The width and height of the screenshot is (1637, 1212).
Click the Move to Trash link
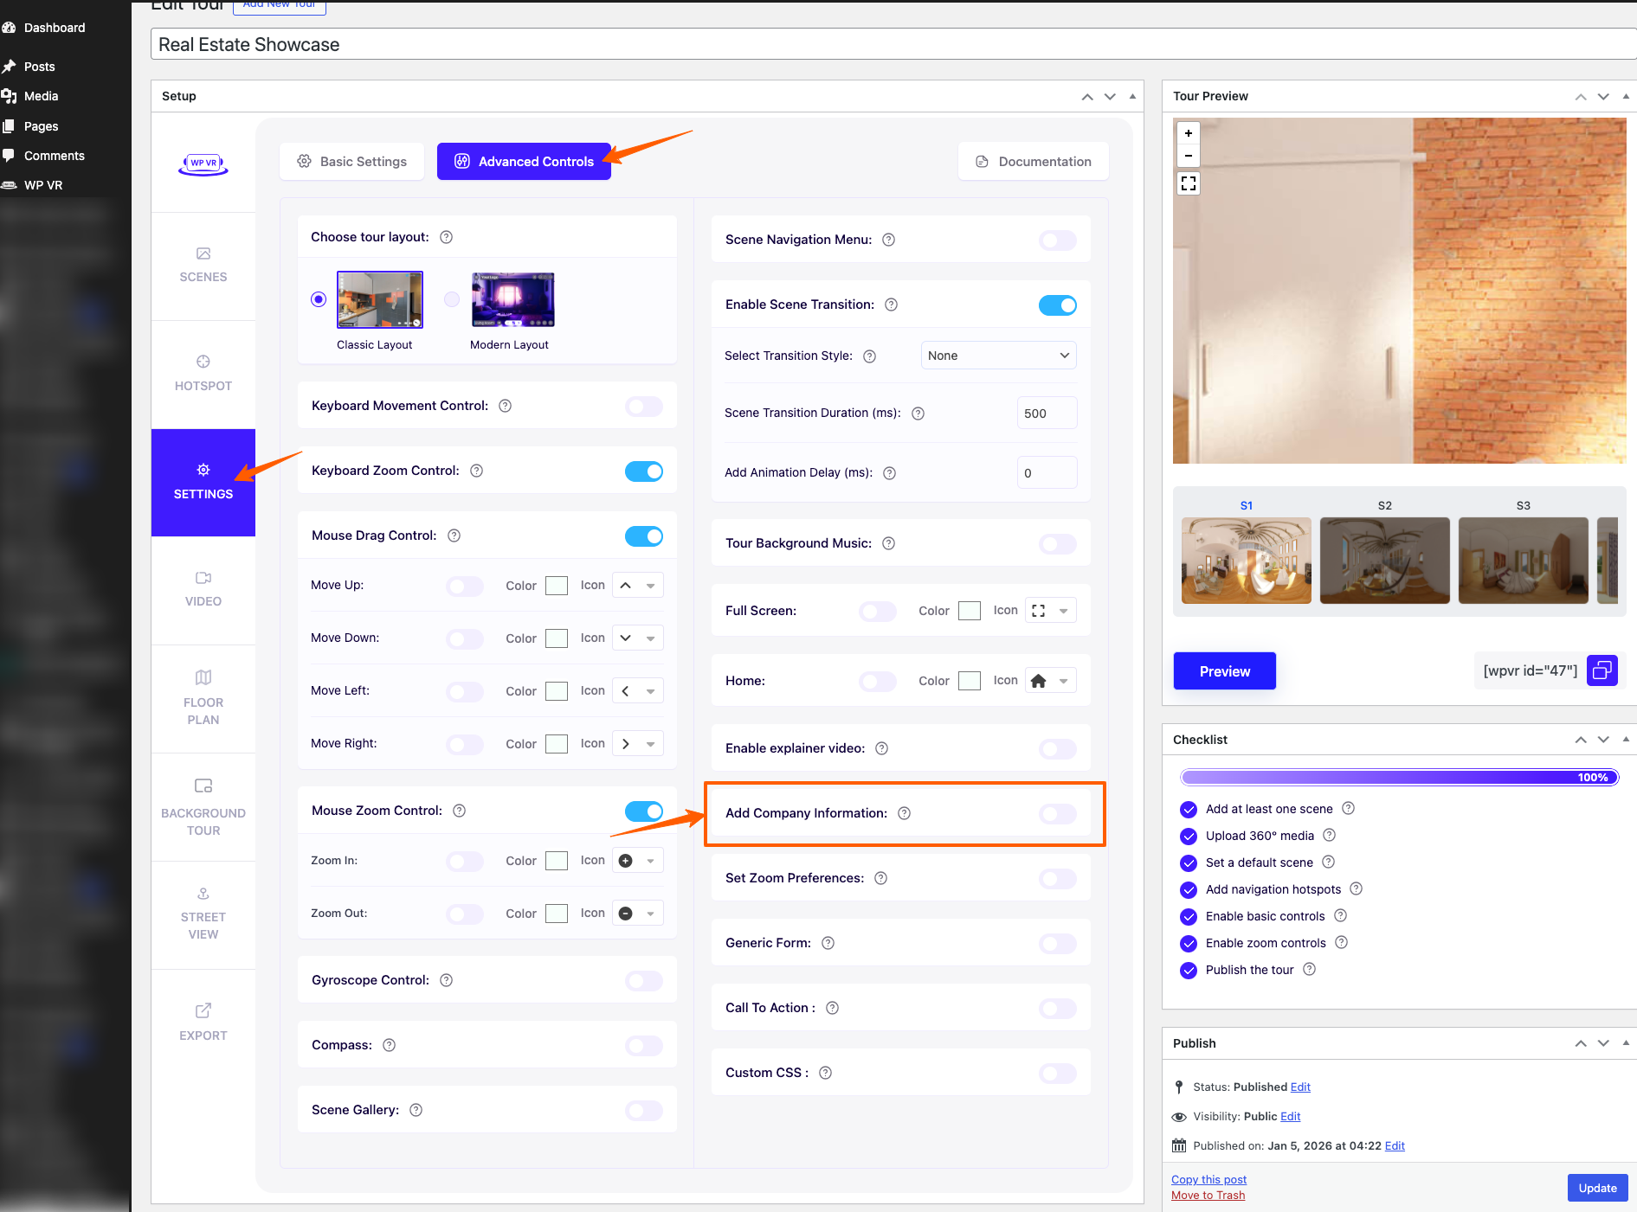[1208, 1196]
